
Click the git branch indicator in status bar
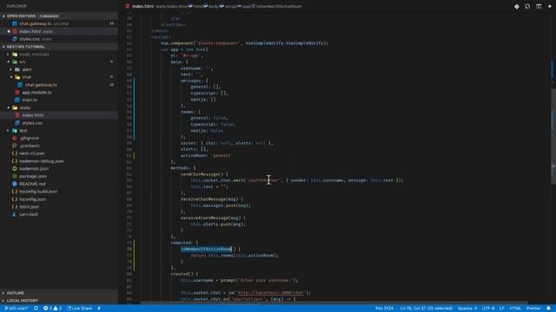17,309
